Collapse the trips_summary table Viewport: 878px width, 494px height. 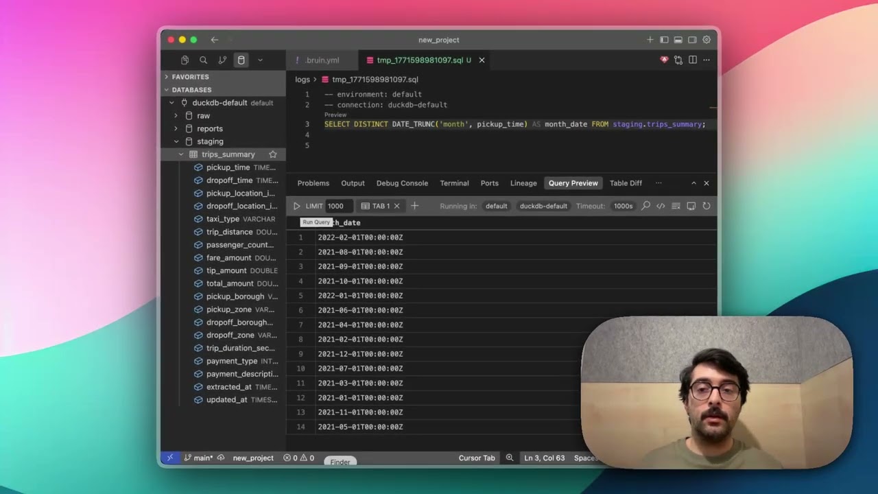pyautogui.click(x=181, y=154)
